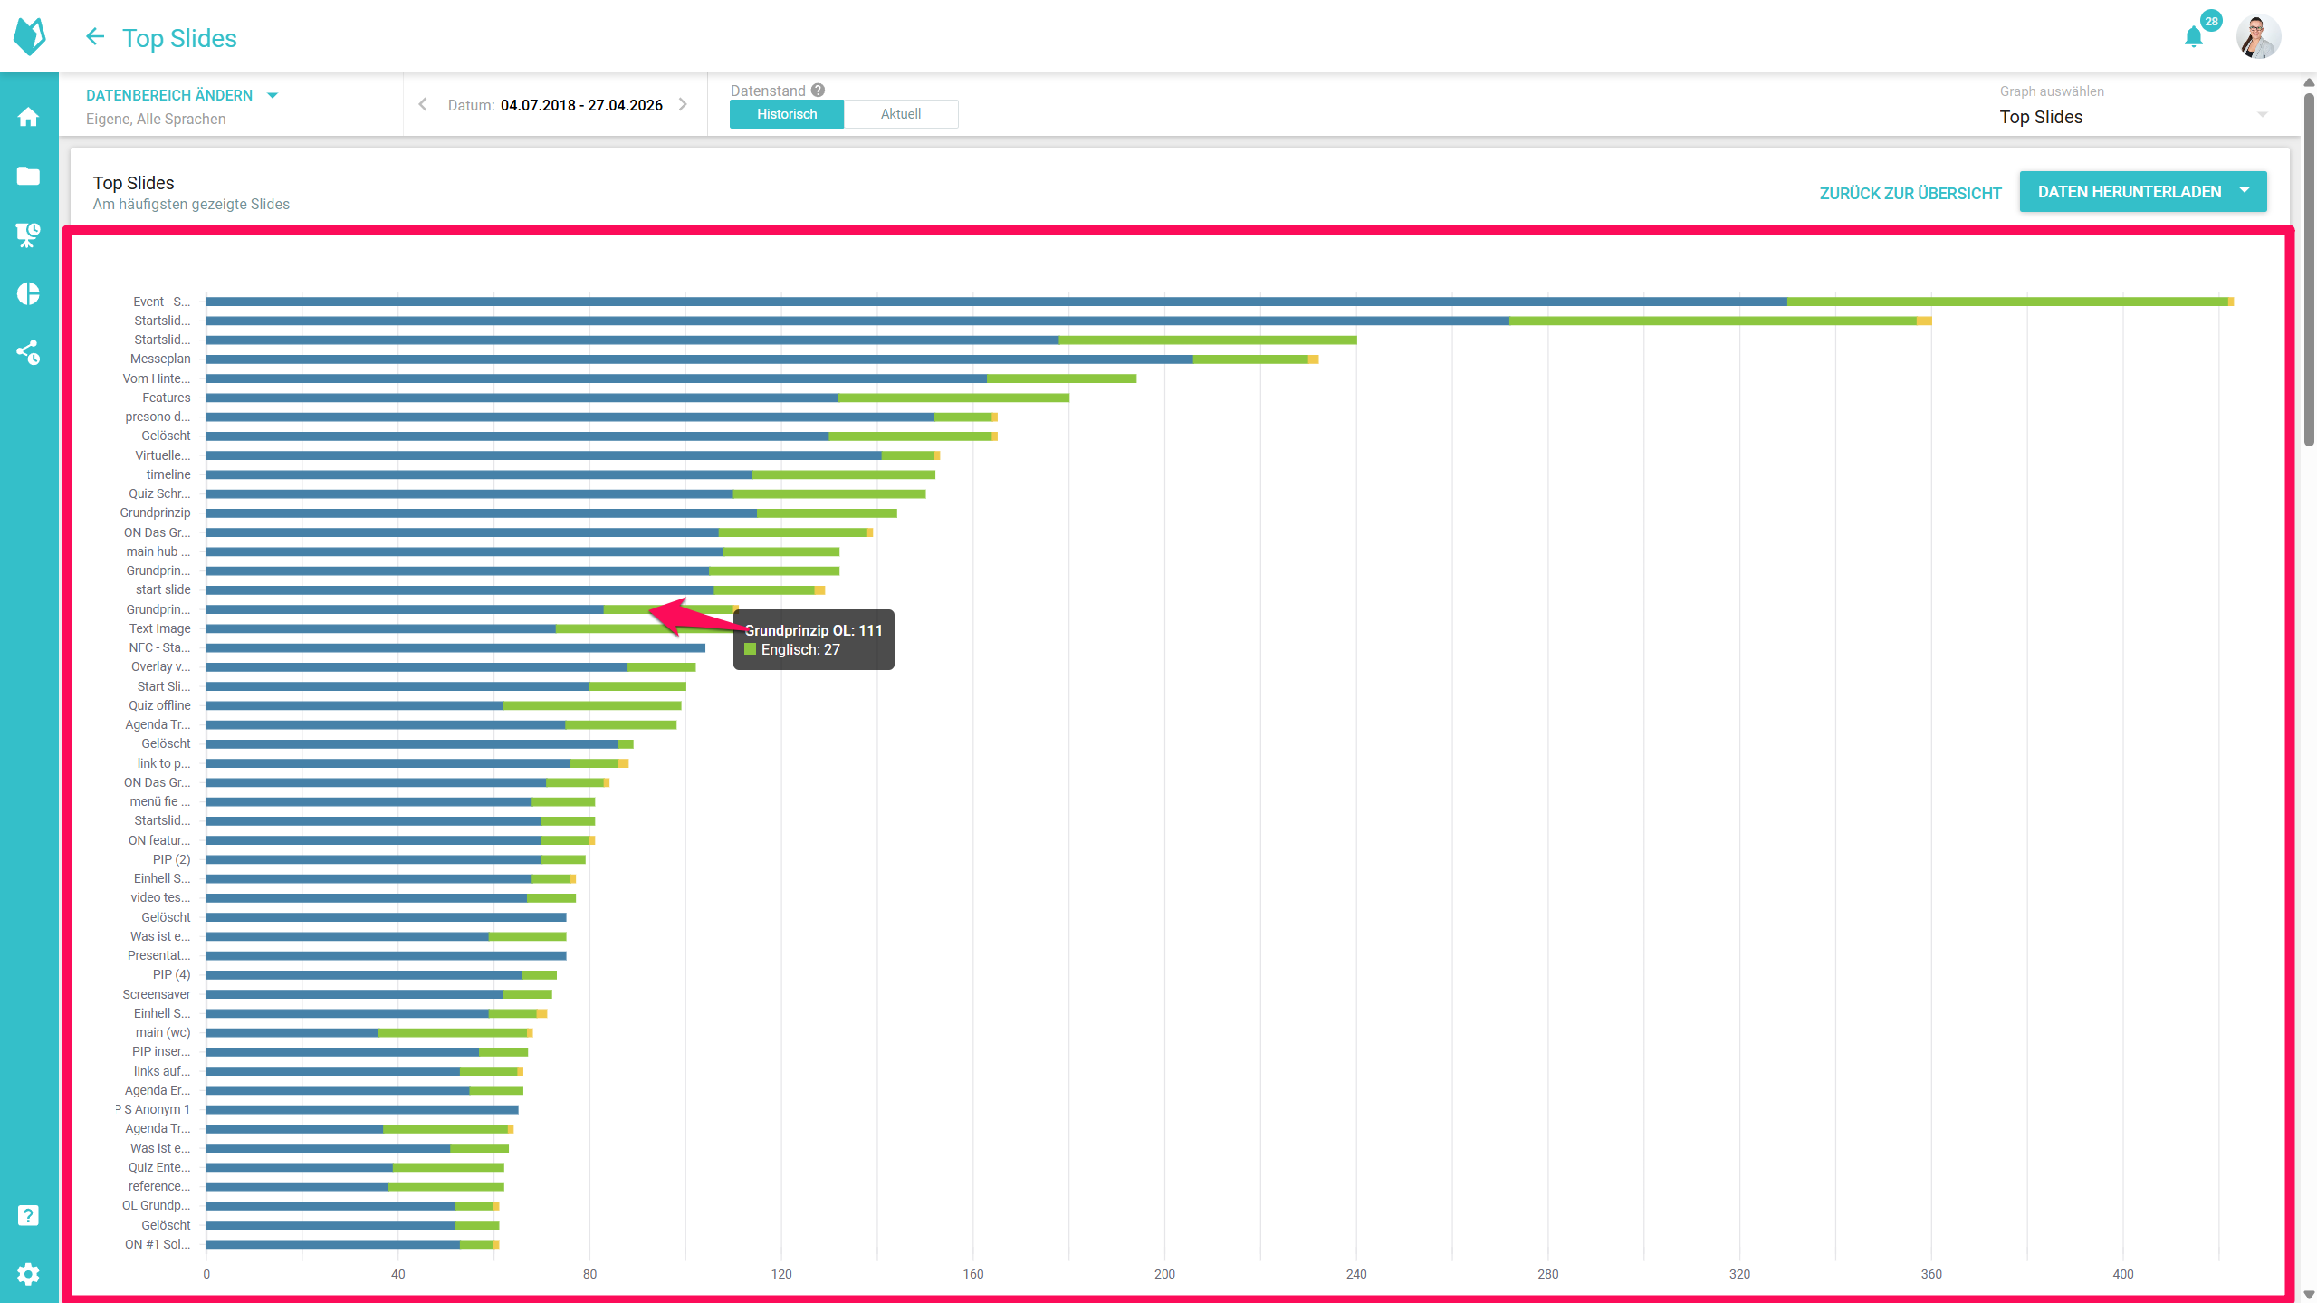Open the settings gear icon
The height and width of the screenshot is (1303, 2317).
28,1274
